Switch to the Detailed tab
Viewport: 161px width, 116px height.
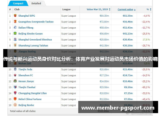(x=36, y=4)
